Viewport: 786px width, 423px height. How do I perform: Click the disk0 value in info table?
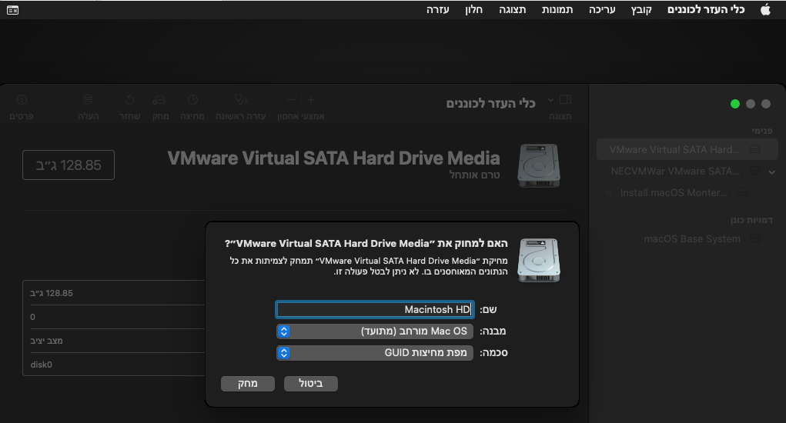pyautogui.click(x=41, y=365)
